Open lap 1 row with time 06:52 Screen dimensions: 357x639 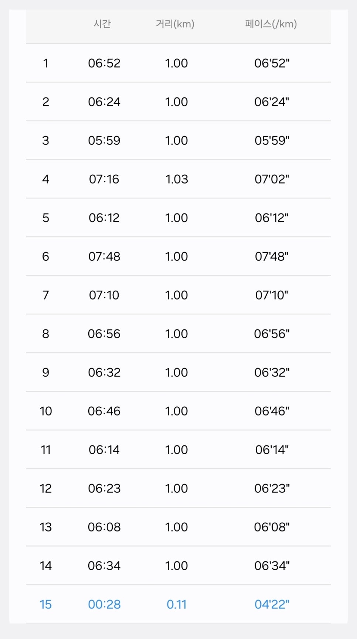178,63
